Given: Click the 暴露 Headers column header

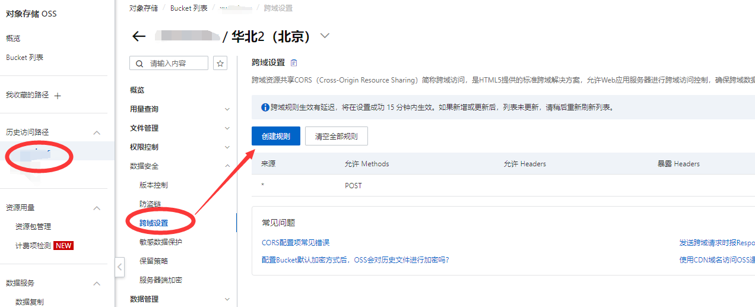Looking at the screenshot, I should pyautogui.click(x=678, y=164).
